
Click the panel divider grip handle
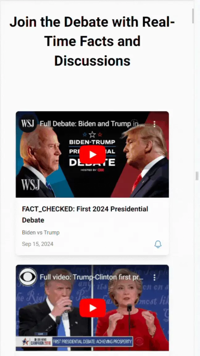[x=197, y=176]
